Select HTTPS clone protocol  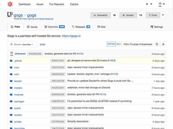[111, 44]
